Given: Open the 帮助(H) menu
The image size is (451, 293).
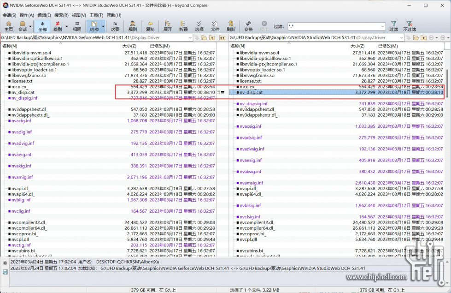Looking at the screenshot, I should coord(114,15).
